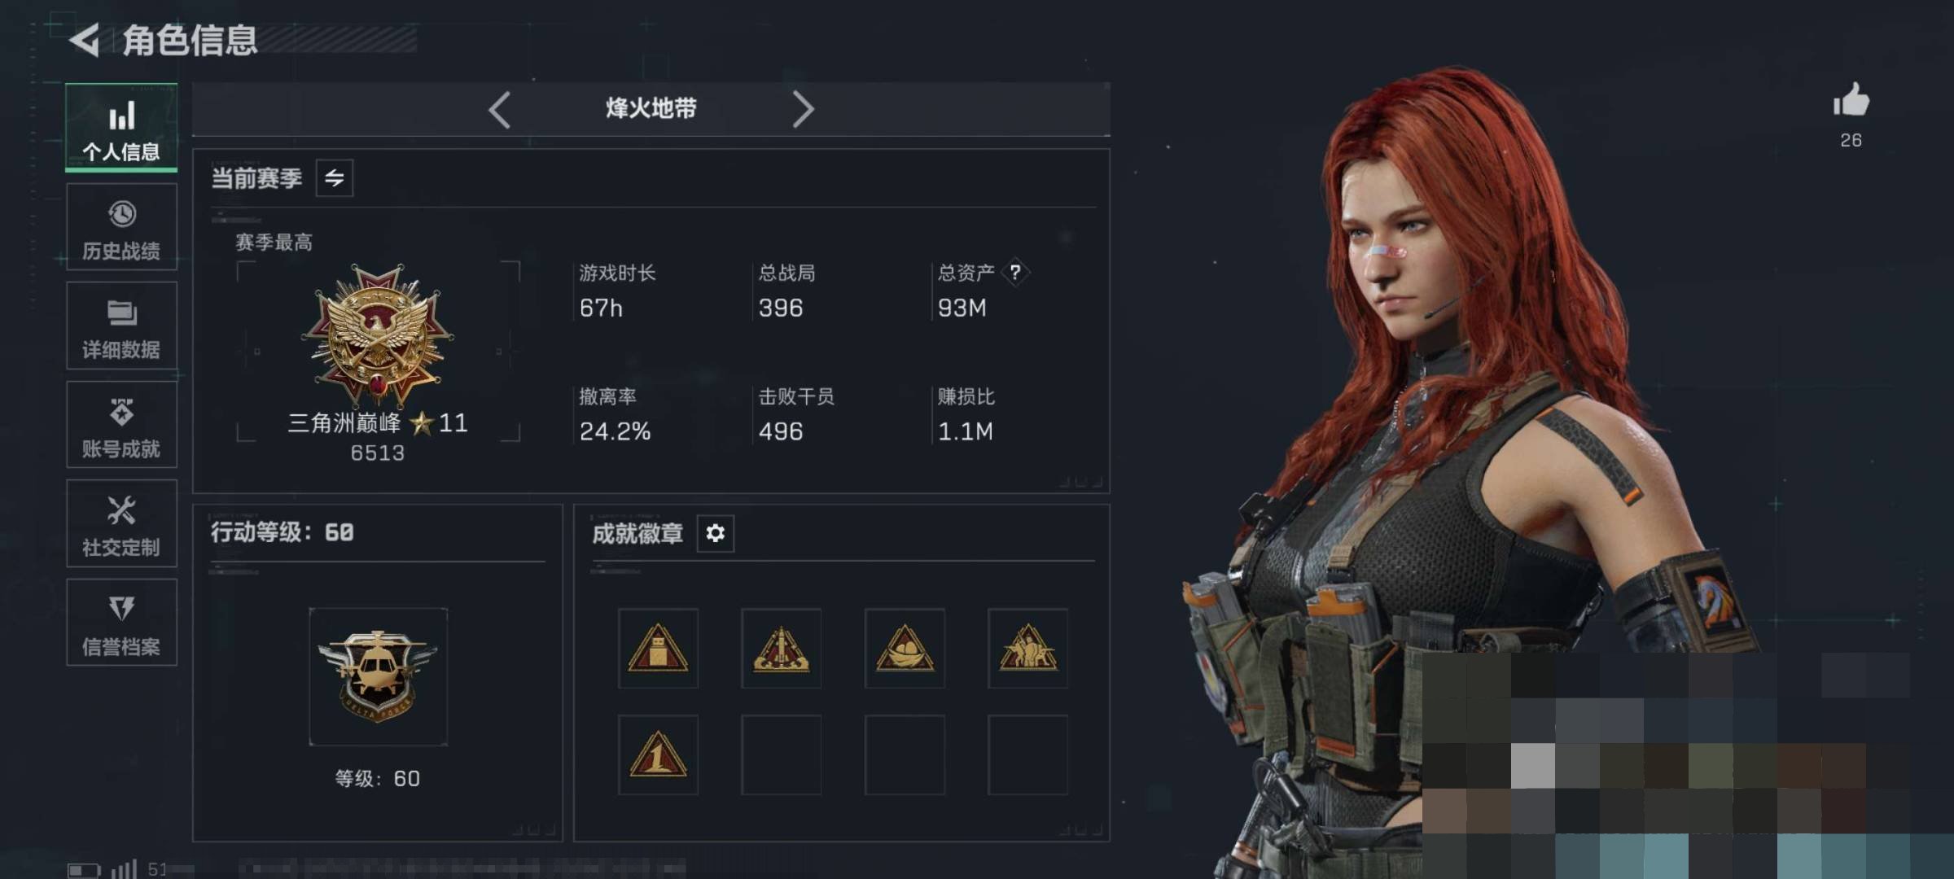Image resolution: width=1954 pixels, height=879 pixels.
Task: Open the 成就徽章 gear settings
Action: coord(715,533)
